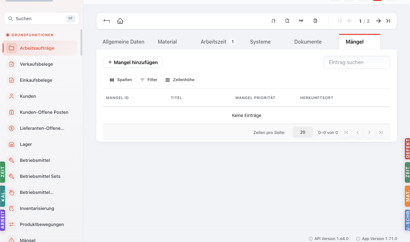Viewport: 410px width, 242px height.
Task: Click Verkaufsbelege document icon
Action: [x=12, y=64]
